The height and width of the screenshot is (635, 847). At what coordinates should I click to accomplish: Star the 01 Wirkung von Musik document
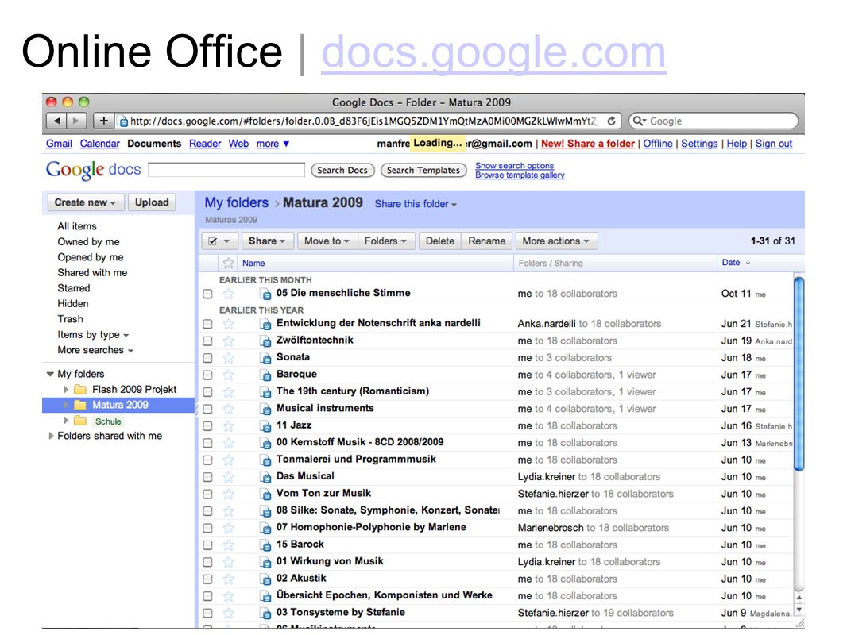pos(229,562)
